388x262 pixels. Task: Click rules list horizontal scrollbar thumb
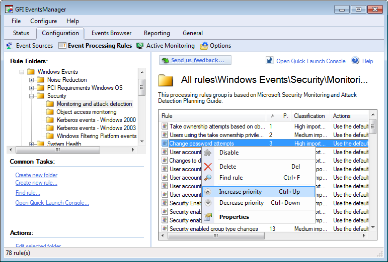click(216, 235)
